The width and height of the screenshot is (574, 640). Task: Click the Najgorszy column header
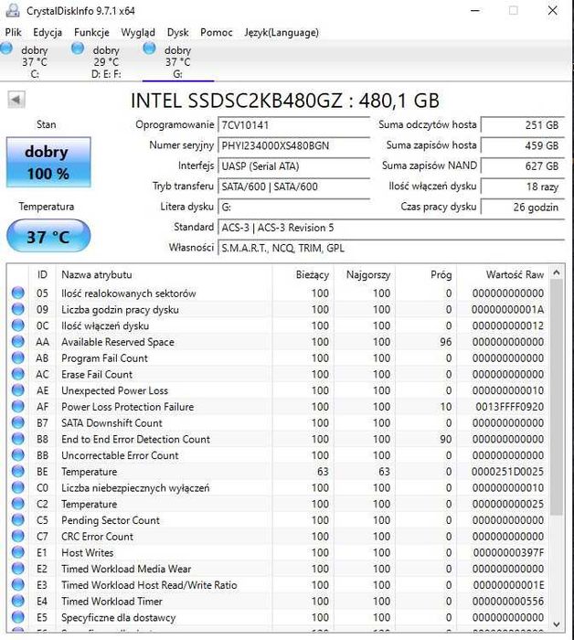point(365,274)
